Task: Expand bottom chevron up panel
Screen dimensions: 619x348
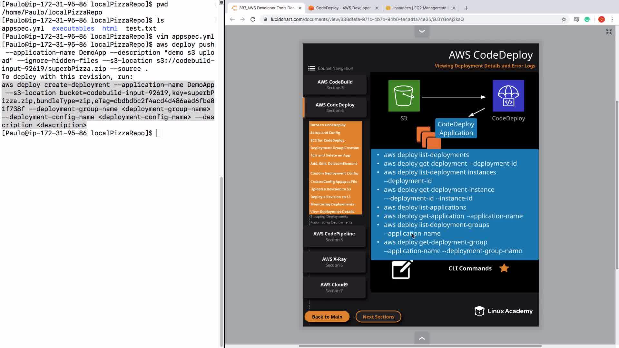Action: (x=422, y=338)
